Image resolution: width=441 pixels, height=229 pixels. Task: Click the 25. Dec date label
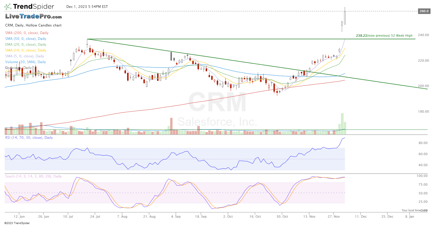[x=387, y=216]
